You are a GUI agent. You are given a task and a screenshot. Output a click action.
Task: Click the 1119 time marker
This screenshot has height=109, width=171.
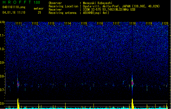[x=149, y=23]
